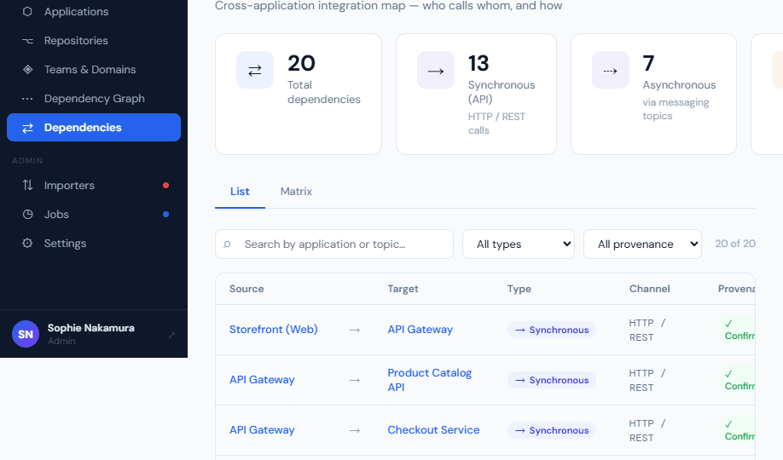This screenshot has height=460, width=783.
Task: Switch to the List tab
Action: click(240, 192)
